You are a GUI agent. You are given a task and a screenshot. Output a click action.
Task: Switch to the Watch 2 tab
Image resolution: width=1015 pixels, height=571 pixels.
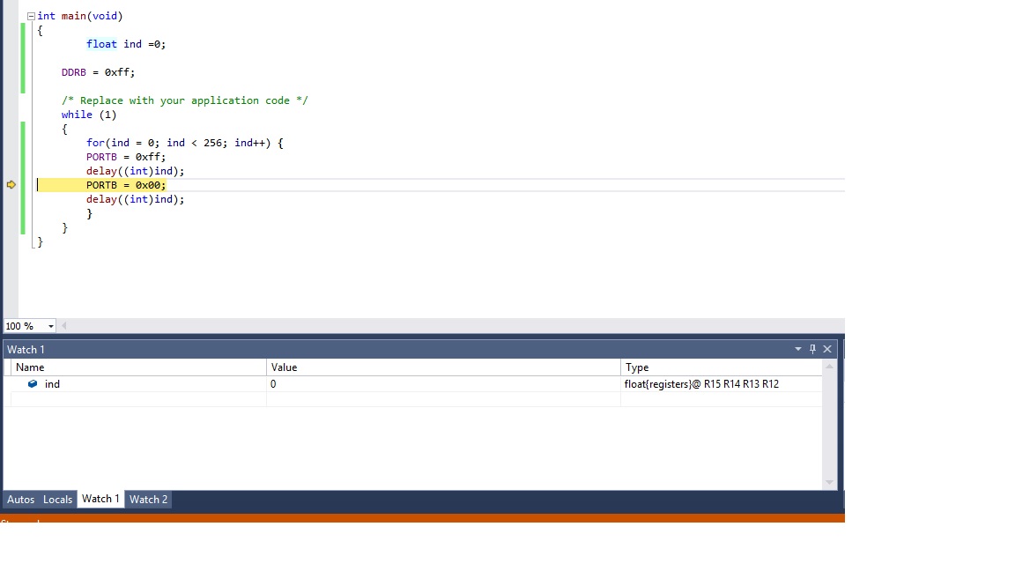[148, 499]
